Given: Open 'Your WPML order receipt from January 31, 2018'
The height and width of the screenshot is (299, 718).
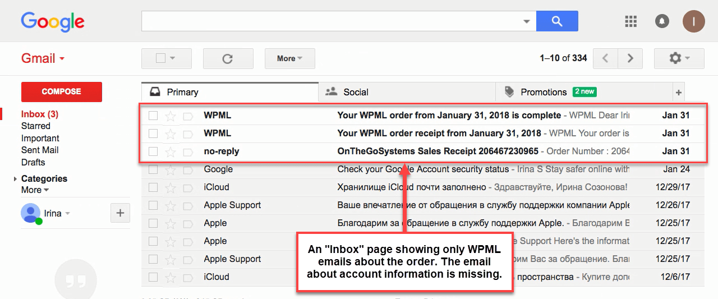Looking at the screenshot, I should click(x=439, y=134).
